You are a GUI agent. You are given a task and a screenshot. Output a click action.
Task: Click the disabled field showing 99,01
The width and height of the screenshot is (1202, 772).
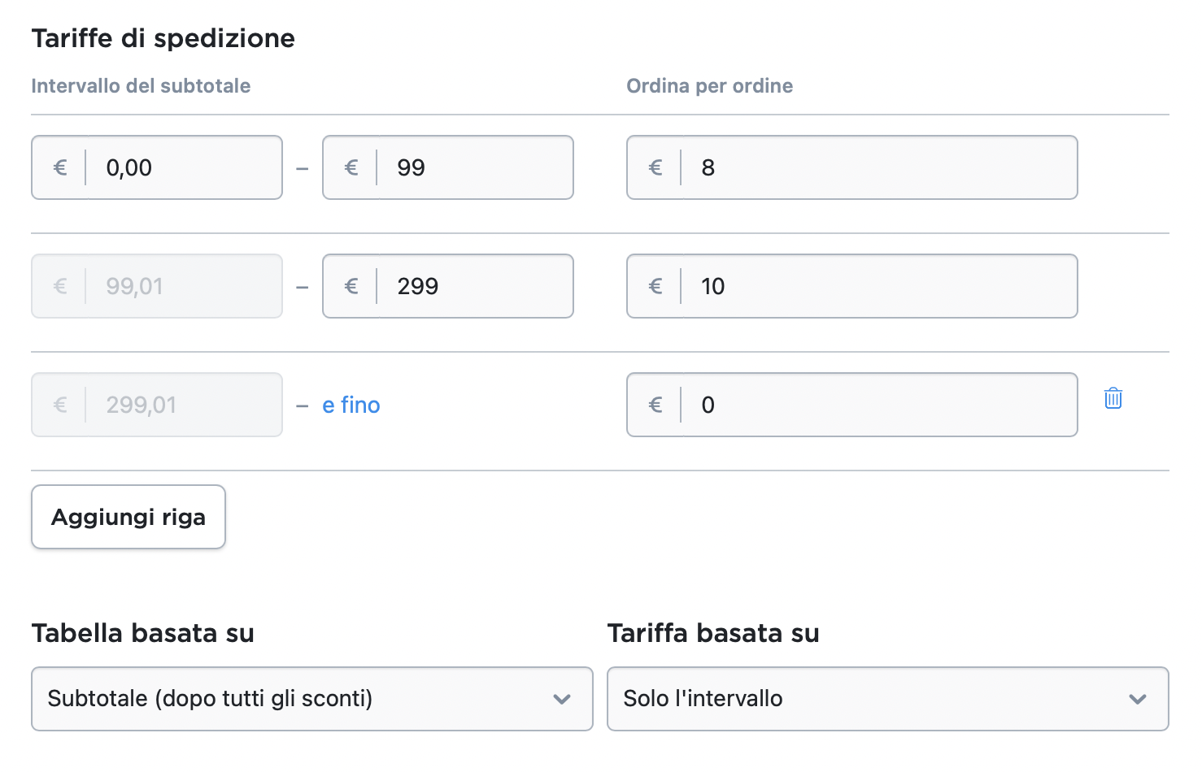click(183, 286)
